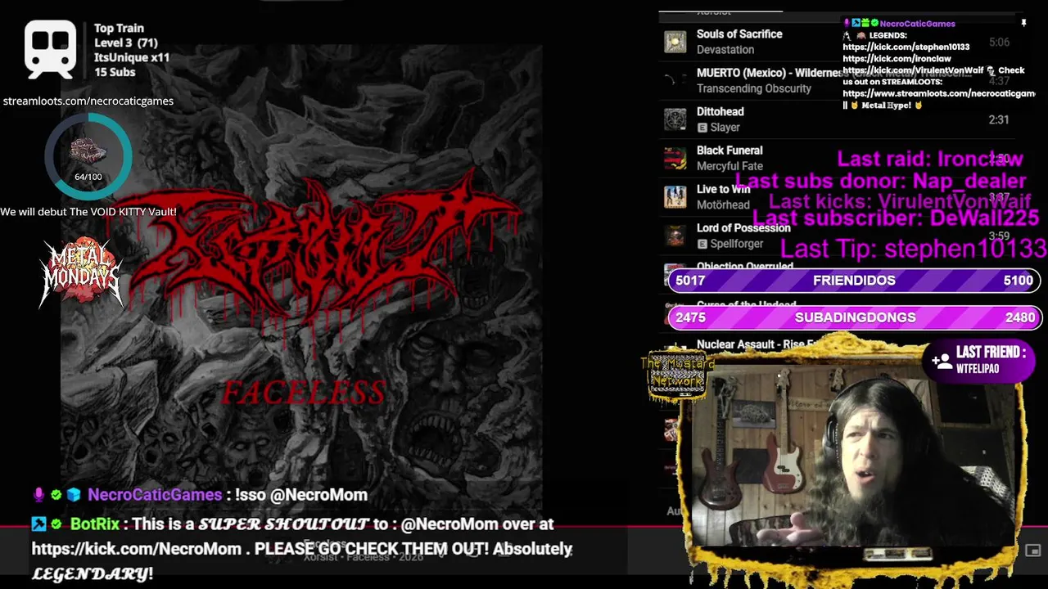Select the Souls of Sacrifice track title
The height and width of the screenshot is (589, 1048).
(739, 34)
